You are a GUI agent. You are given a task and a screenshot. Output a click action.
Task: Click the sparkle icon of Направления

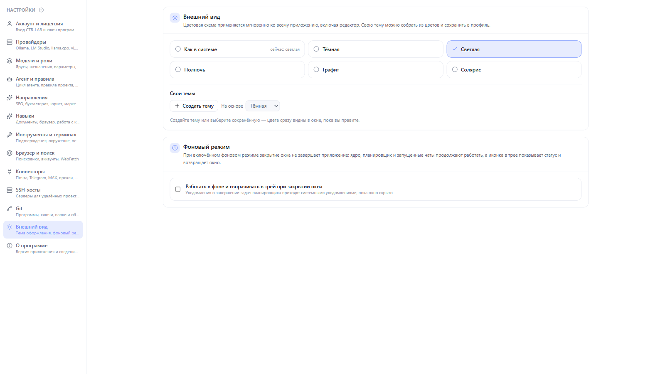pyautogui.click(x=10, y=98)
